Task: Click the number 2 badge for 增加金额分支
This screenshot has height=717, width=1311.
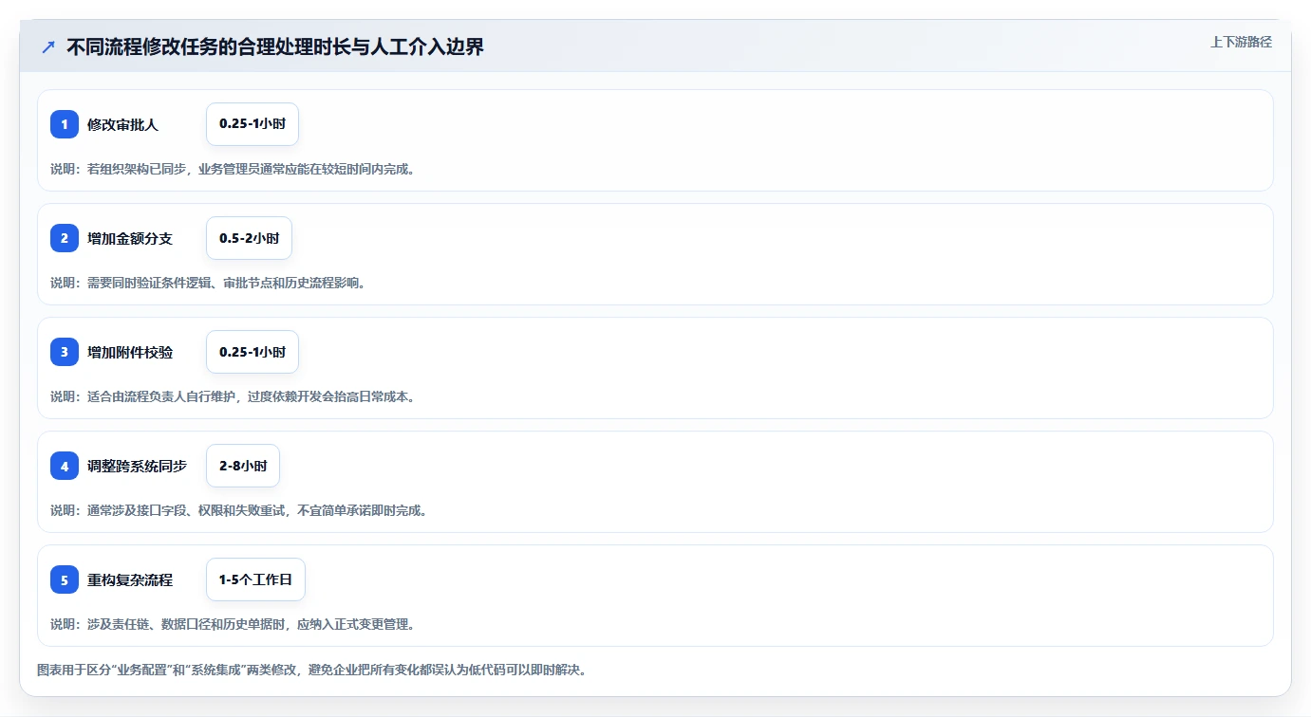Action: coord(65,238)
